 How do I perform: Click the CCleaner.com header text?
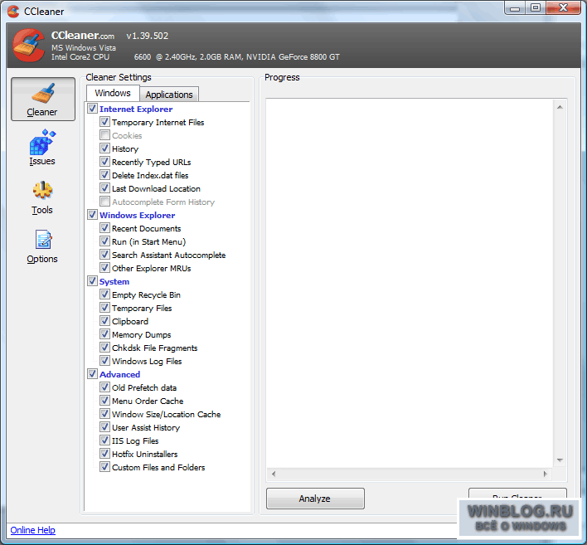(x=83, y=36)
